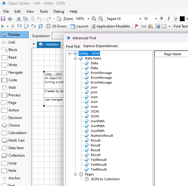Open the Zoom percentage dropdown
The width and height of the screenshot is (188, 186).
click(x=88, y=19)
